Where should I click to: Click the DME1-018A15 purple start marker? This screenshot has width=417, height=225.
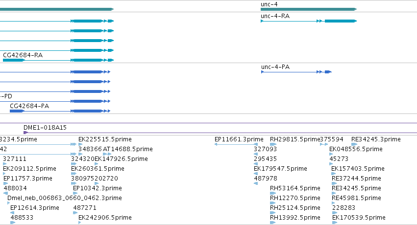25,133
